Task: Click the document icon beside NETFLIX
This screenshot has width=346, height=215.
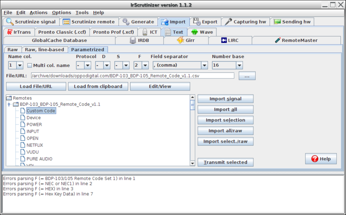Action: coord(23,145)
